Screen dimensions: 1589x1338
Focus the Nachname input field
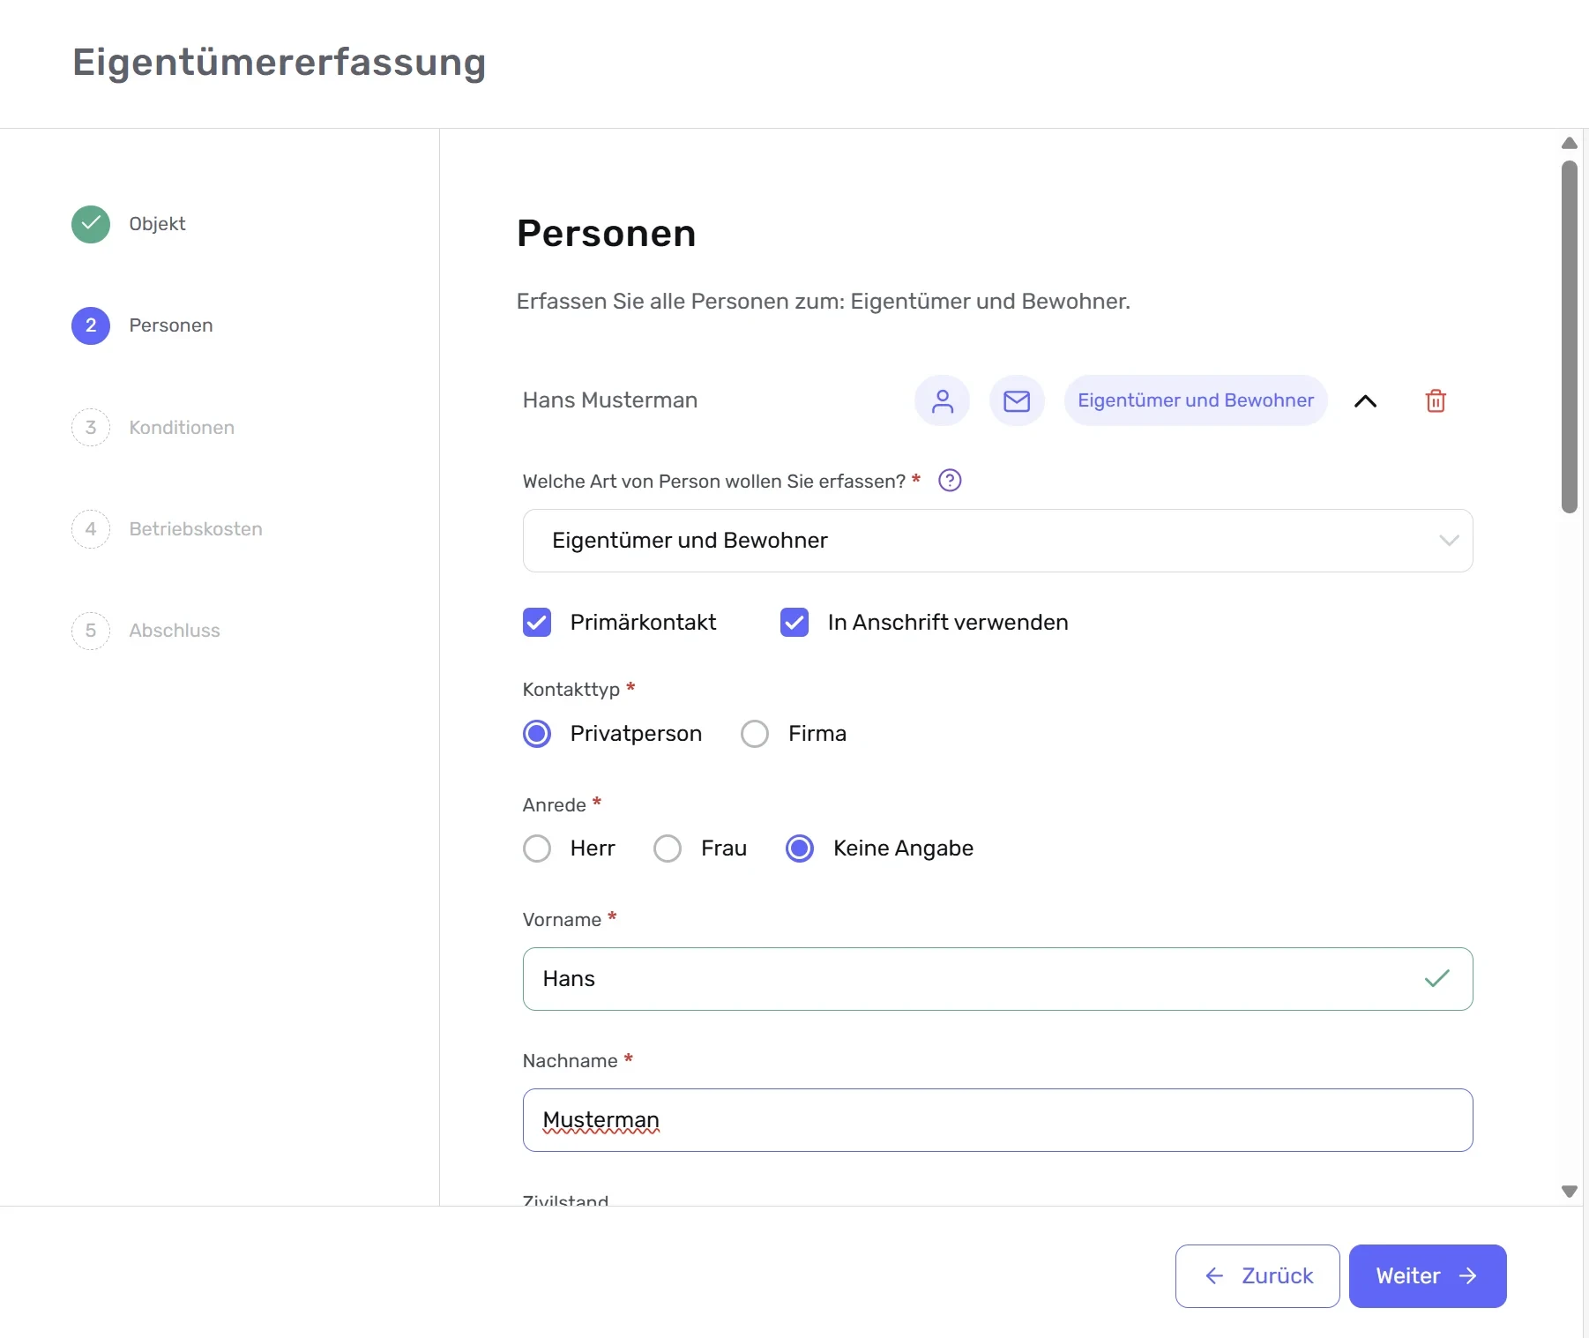[x=997, y=1120]
